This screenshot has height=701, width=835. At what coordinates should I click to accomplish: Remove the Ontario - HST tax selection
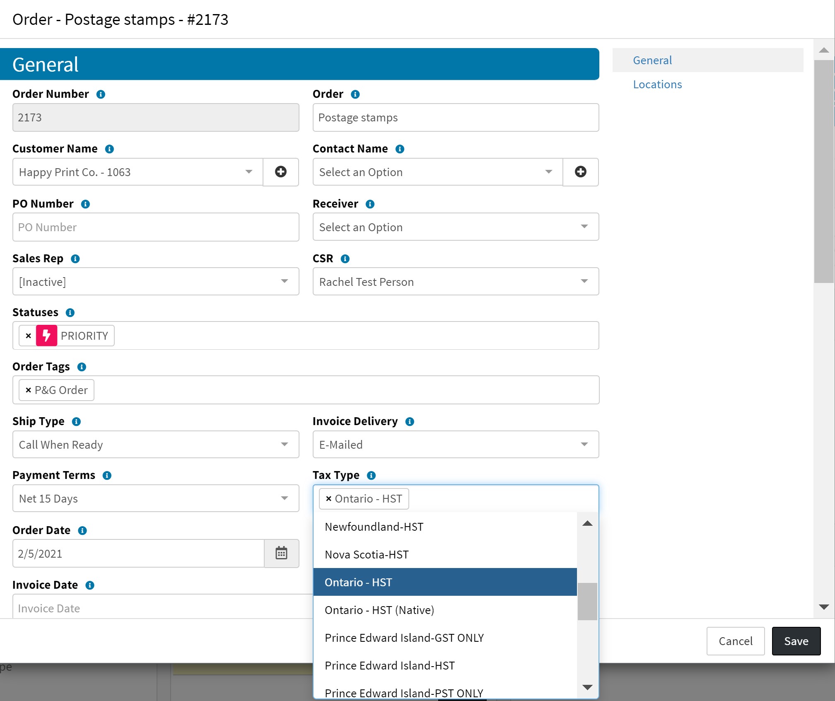click(x=328, y=499)
